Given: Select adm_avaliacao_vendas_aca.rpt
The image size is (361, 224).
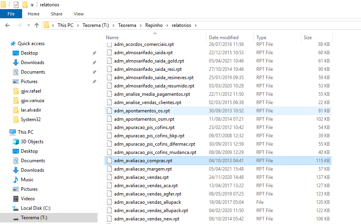Looking at the screenshot, I should 146,186.
